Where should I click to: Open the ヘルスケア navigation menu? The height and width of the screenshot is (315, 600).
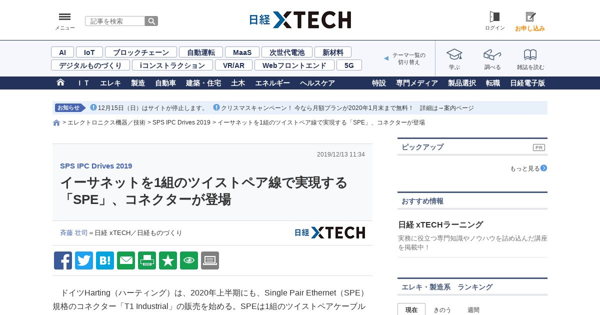[x=317, y=83]
